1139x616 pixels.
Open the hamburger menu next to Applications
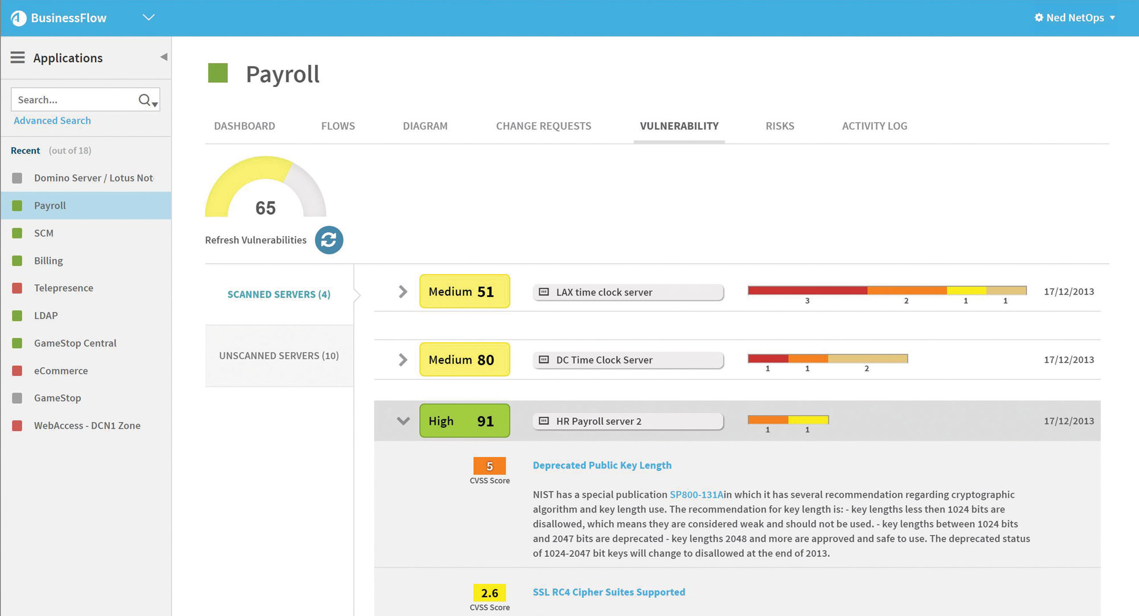(18, 57)
